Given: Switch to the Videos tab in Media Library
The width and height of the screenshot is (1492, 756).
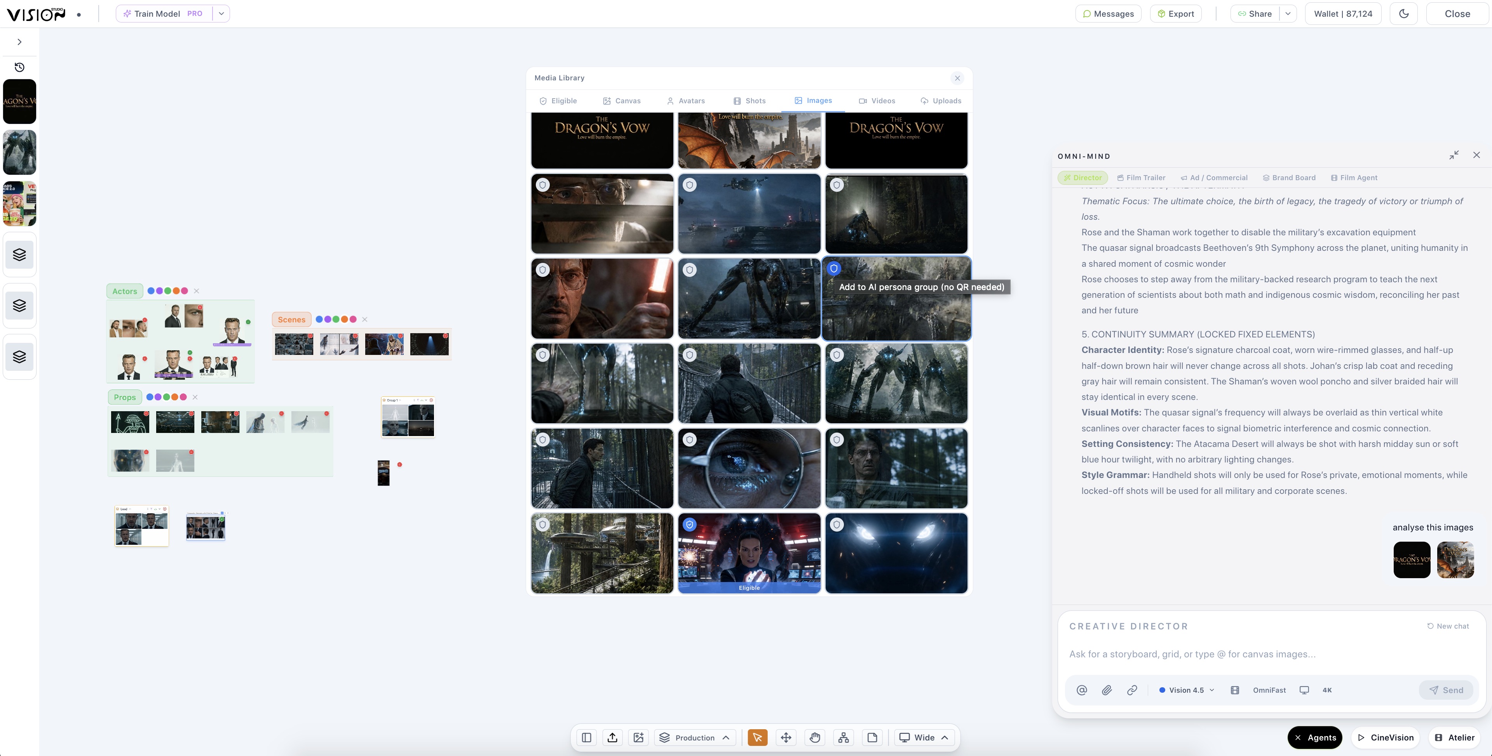Looking at the screenshot, I should pos(877,101).
